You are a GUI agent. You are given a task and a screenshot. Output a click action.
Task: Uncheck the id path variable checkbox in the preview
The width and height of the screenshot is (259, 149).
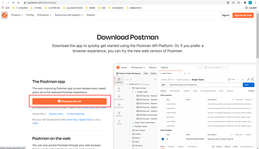[x=163, y=139]
